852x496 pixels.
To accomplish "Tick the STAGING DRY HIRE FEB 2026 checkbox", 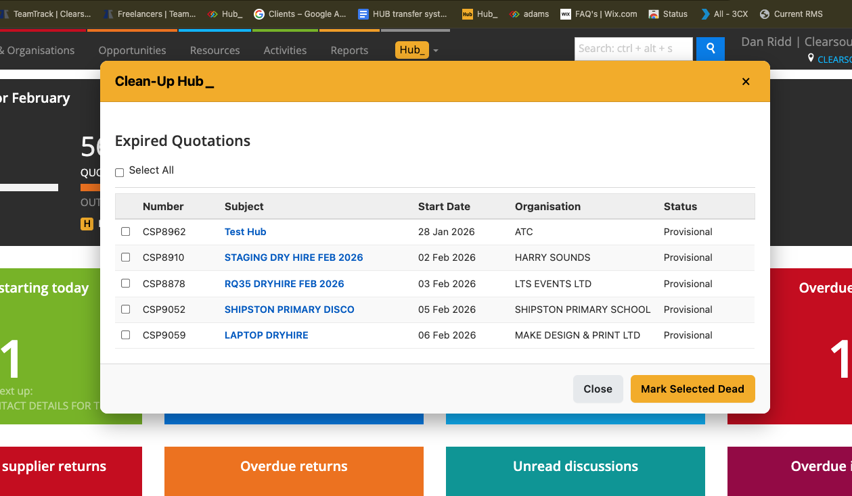I will (125, 257).
